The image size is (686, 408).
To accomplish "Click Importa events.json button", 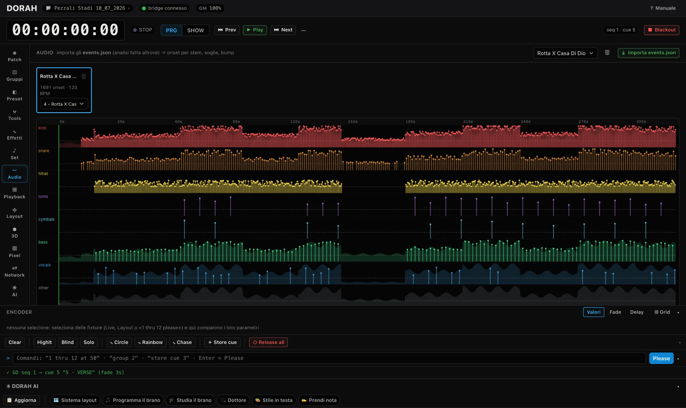I will pyautogui.click(x=649, y=53).
